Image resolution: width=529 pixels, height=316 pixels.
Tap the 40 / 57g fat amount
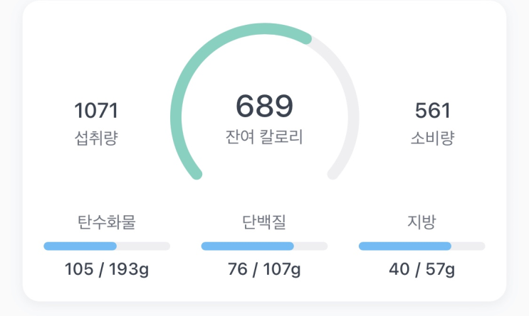pyautogui.click(x=421, y=269)
